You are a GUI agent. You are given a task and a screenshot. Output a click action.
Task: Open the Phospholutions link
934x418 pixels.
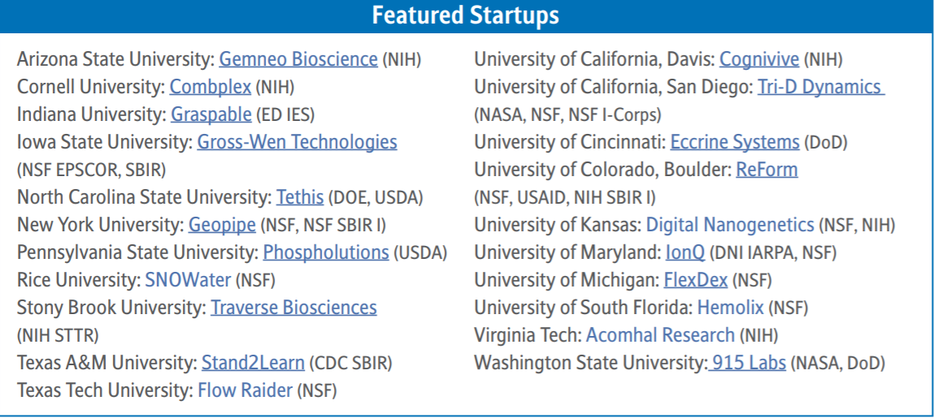326,252
